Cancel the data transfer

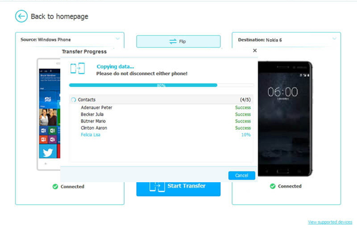(x=242, y=176)
